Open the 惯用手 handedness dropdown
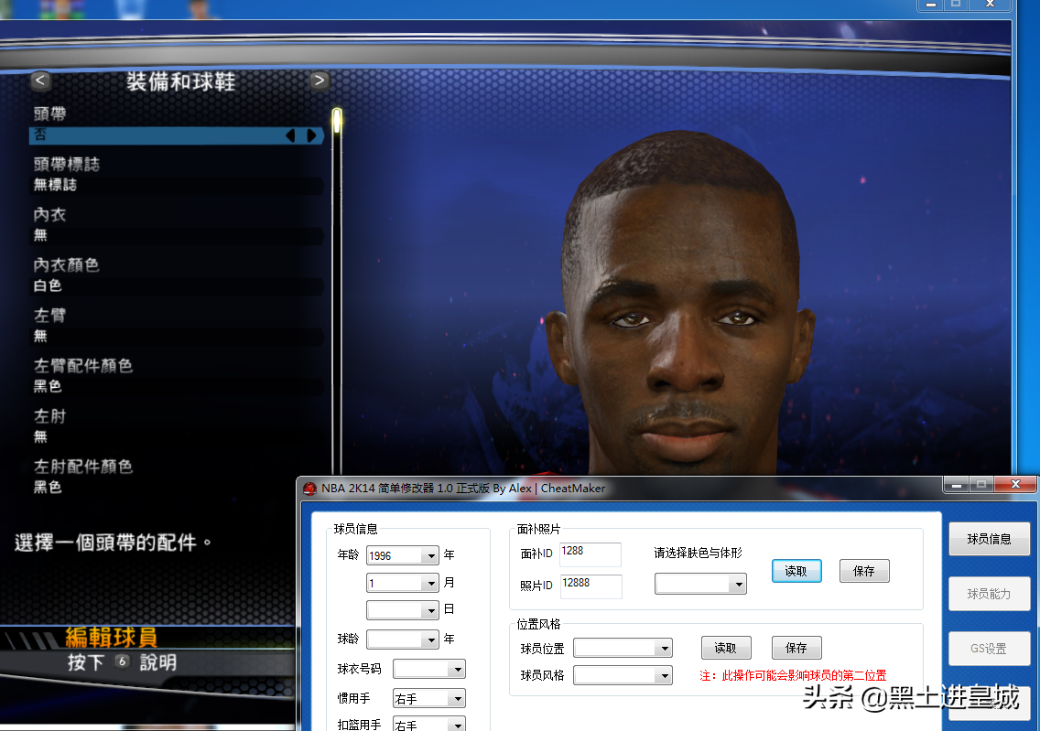Viewport: 1040px width, 731px height. click(458, 699)
